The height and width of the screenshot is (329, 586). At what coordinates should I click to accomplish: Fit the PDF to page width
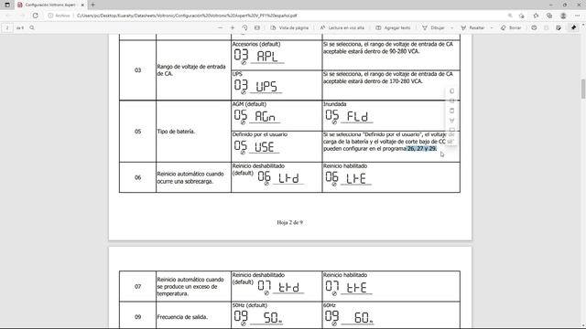[257, 27]
